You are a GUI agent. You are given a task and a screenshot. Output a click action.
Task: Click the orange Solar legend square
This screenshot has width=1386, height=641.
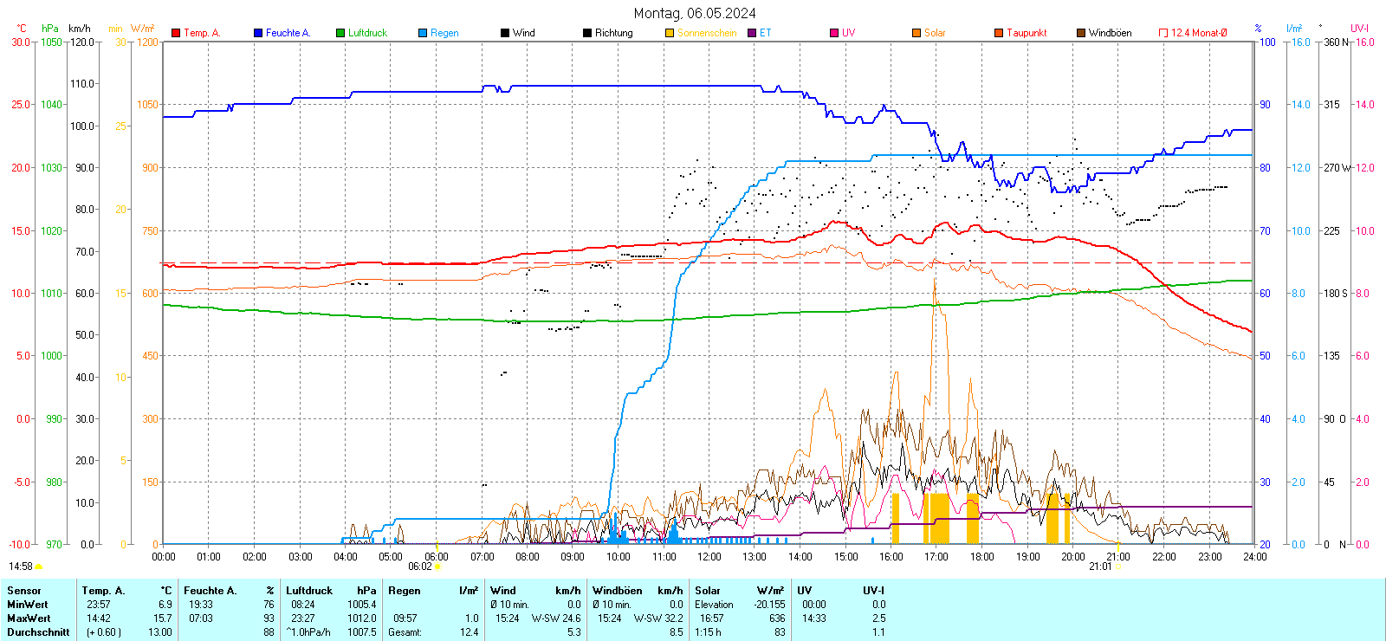tap(916, 33)
